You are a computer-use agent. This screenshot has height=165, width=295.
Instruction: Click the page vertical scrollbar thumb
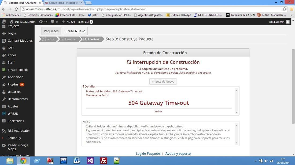click(x=293, y=86)
